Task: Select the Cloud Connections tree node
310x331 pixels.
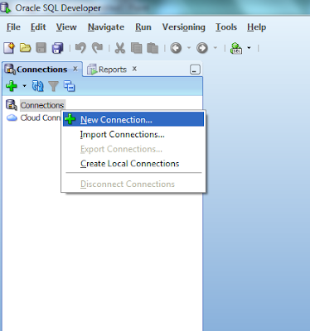Action: (x=41, y=118)
